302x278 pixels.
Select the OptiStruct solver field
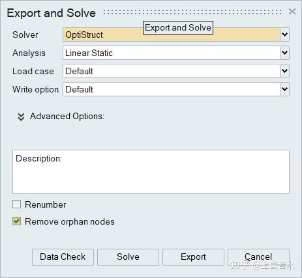click(x=172, y=35)
